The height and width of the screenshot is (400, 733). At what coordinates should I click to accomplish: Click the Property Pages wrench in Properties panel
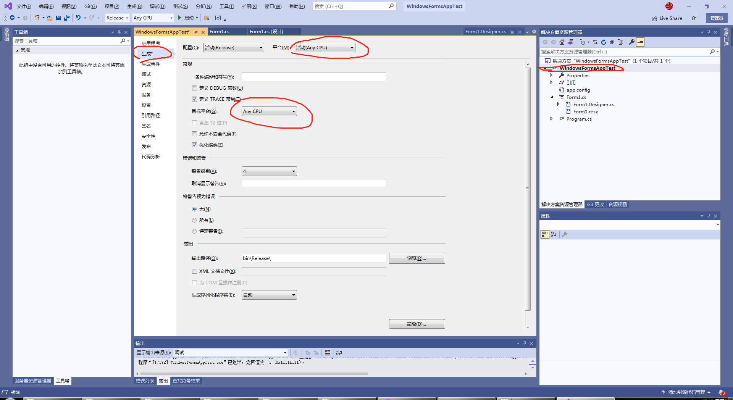click(565, 234)
